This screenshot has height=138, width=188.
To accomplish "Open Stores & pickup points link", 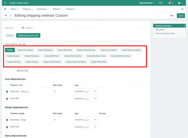I will 165,33.
